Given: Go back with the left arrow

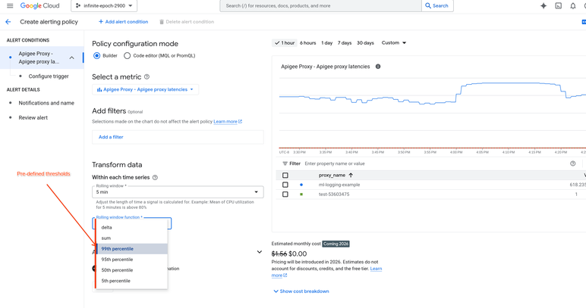Looking at the screenshot, I should click(x=8, y=22).
